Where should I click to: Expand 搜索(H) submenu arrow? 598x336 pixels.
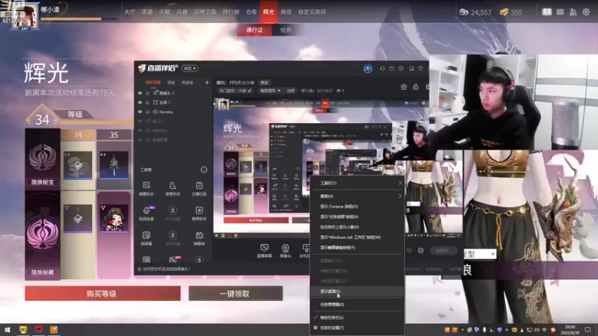pos(400,196)
